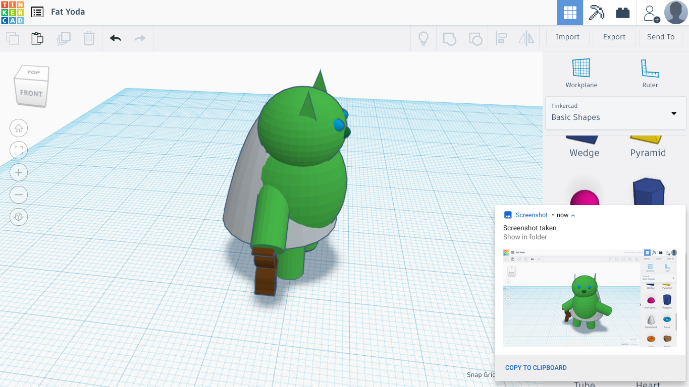Redo the last action

[x=140, y=38]
